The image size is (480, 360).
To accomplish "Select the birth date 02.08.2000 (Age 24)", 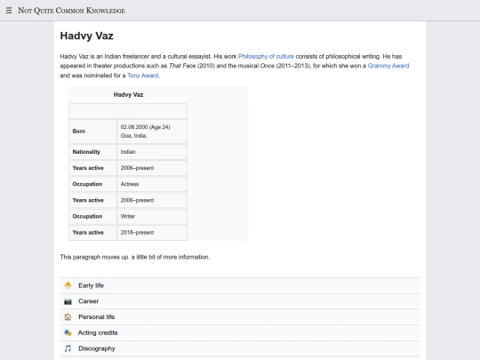I will click(146, 127).
